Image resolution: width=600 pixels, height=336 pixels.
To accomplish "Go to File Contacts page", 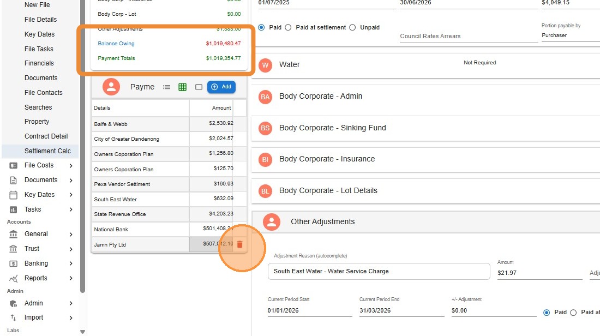I will 43,93.
